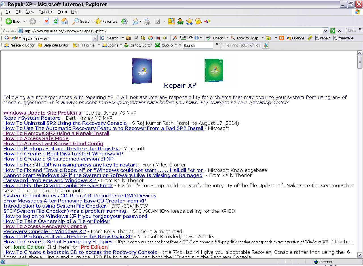
Task: Open the Favorites menu
Action: click(46, 12)
